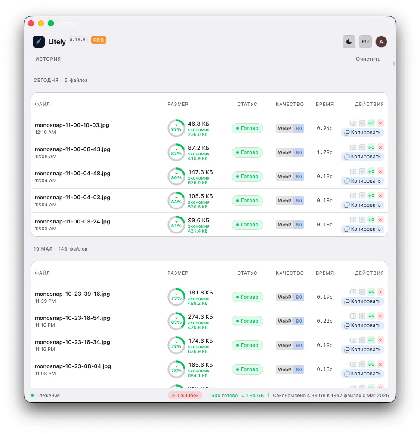
Task: Click the '1 ошибок' error badge
Action: pos(185,395)
